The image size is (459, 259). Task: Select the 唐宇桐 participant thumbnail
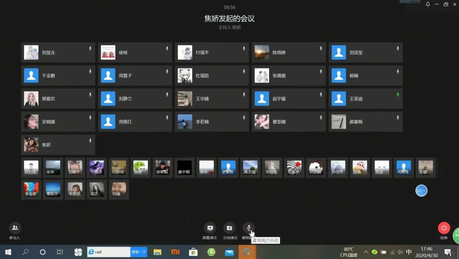tap(184, 168)
